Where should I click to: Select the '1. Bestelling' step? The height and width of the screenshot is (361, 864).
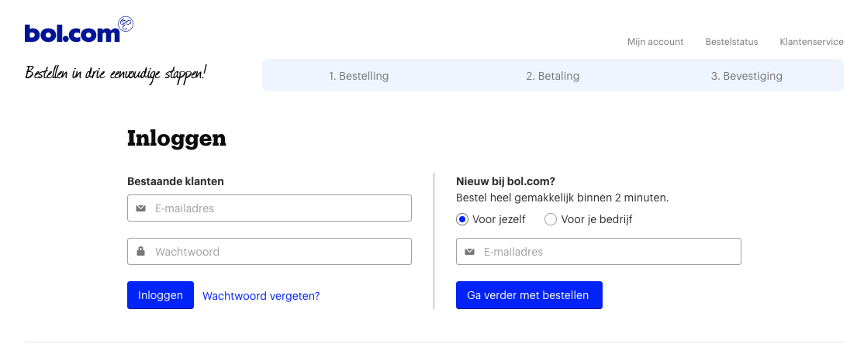pos(358,76)
